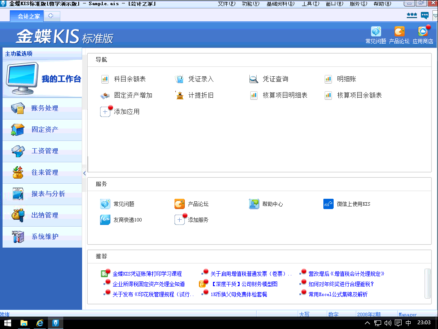This screenshot has height=329, width=438.
Task: Click 产品论坛 icon in top banner
Action: tap(399, 31)
